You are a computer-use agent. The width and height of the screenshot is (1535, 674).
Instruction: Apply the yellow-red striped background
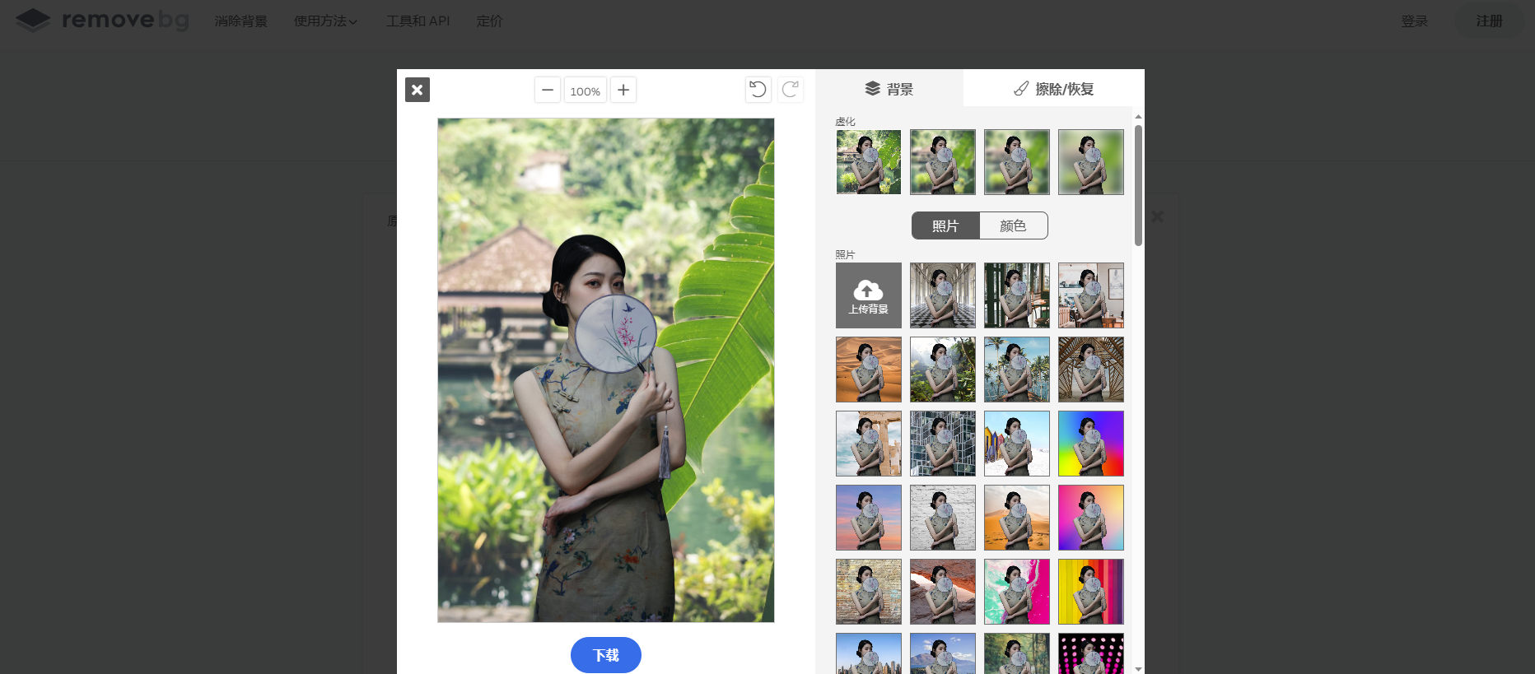pyautogui.click(x=1091, y=592)
